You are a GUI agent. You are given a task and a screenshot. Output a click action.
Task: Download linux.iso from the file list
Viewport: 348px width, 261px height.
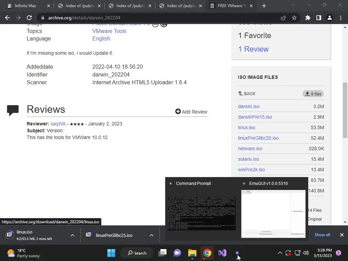point(247,128)
